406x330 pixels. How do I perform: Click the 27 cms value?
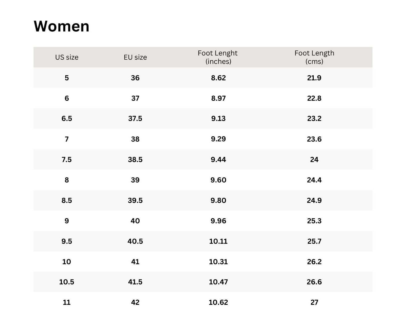(314, 302)
